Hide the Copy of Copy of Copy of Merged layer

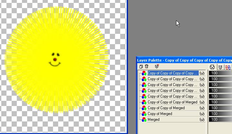(x=202, y=102)
